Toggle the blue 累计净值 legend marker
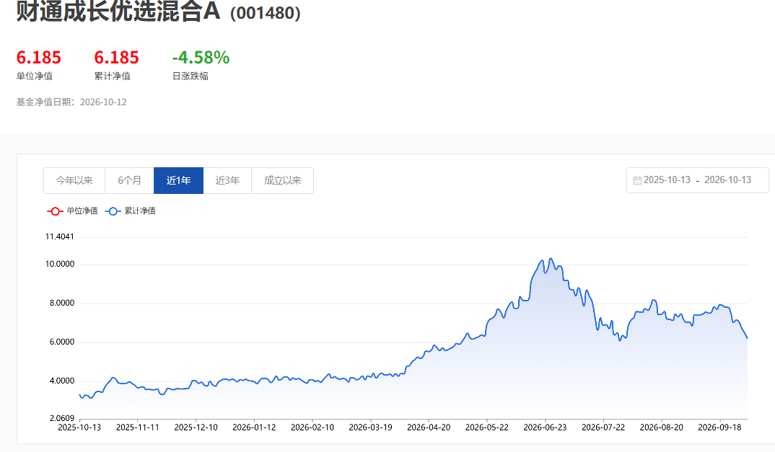 tap(113, 211)
